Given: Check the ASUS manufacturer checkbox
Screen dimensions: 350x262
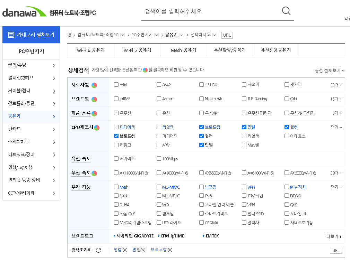Looking at the screenshot, I should [159, 85].
